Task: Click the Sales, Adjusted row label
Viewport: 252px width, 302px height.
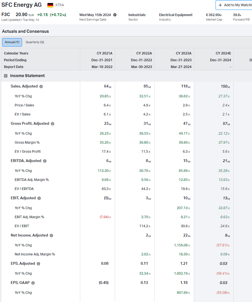Action: (x=24, y=86)
